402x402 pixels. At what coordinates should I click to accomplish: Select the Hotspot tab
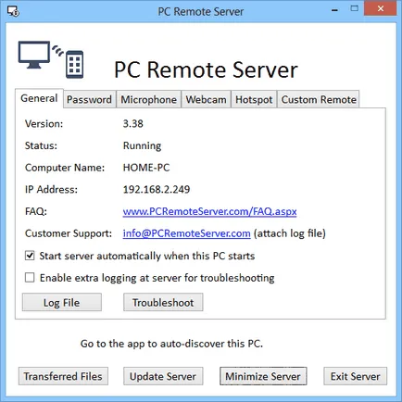click(254, 99)
